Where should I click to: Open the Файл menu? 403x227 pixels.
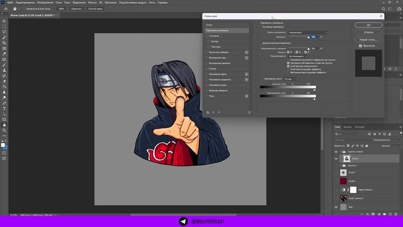[x=10, y=3]
